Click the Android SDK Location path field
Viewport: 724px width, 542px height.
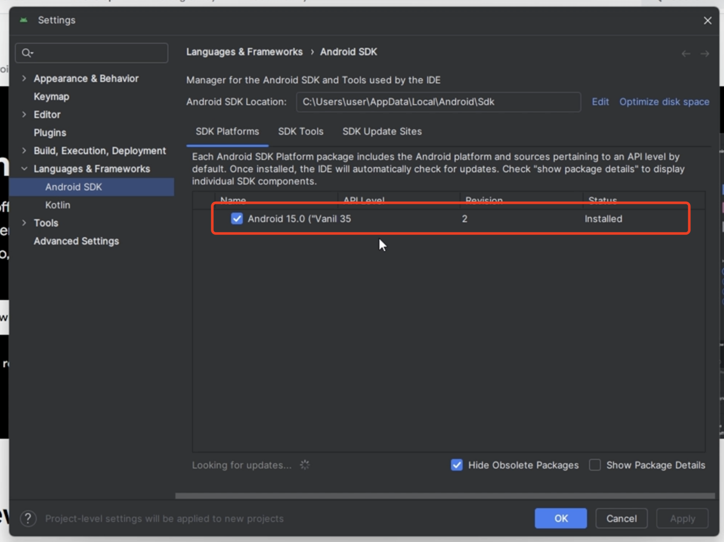pos(438,102)
